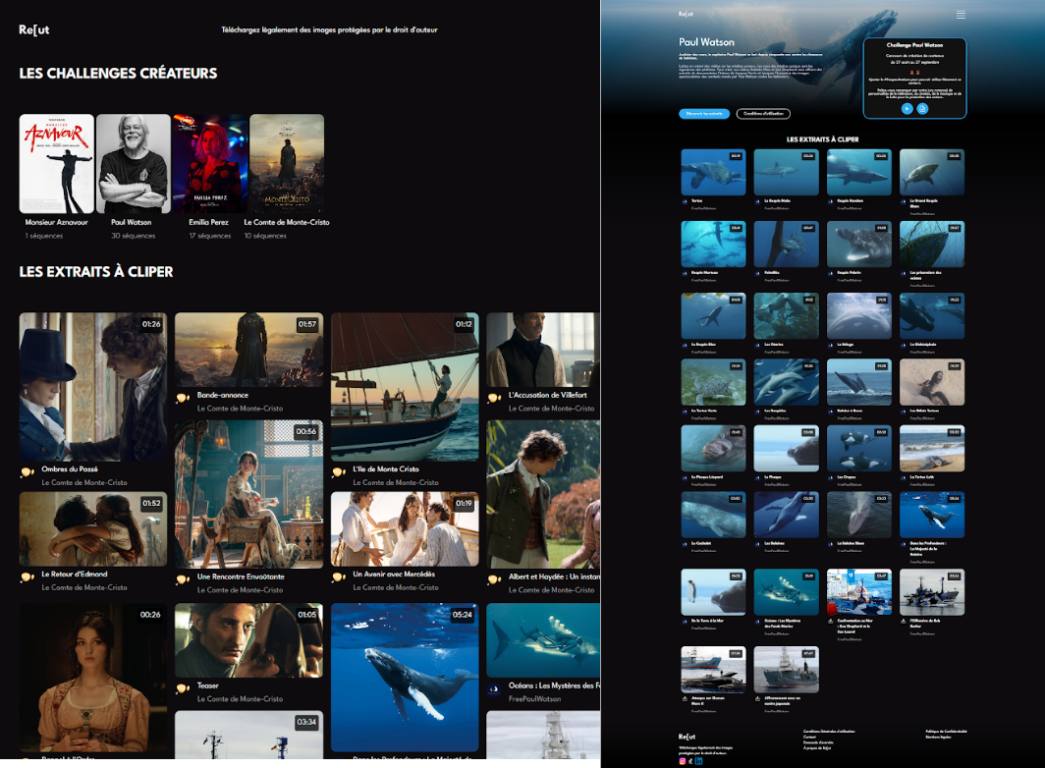Click the Re[ut logo on main page header
This screenshot has width=1045, height=768.
click(34, 29)
